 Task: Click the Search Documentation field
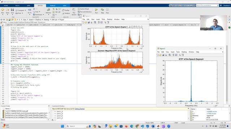[208, 5]
